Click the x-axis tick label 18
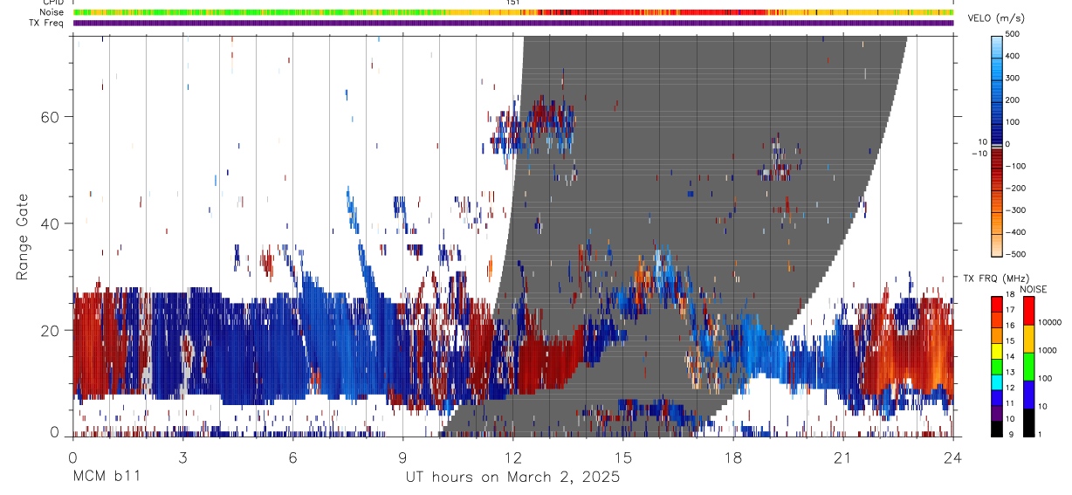 tap(732, 457)
